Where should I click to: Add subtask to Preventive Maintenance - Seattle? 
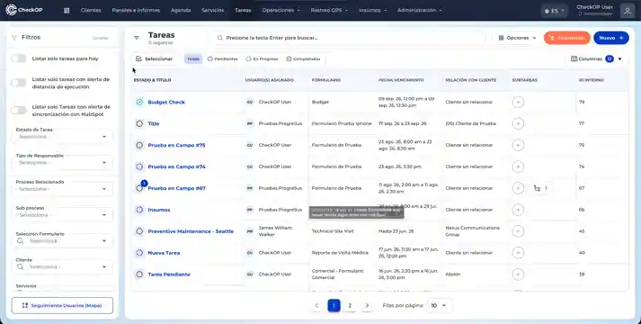518,231
